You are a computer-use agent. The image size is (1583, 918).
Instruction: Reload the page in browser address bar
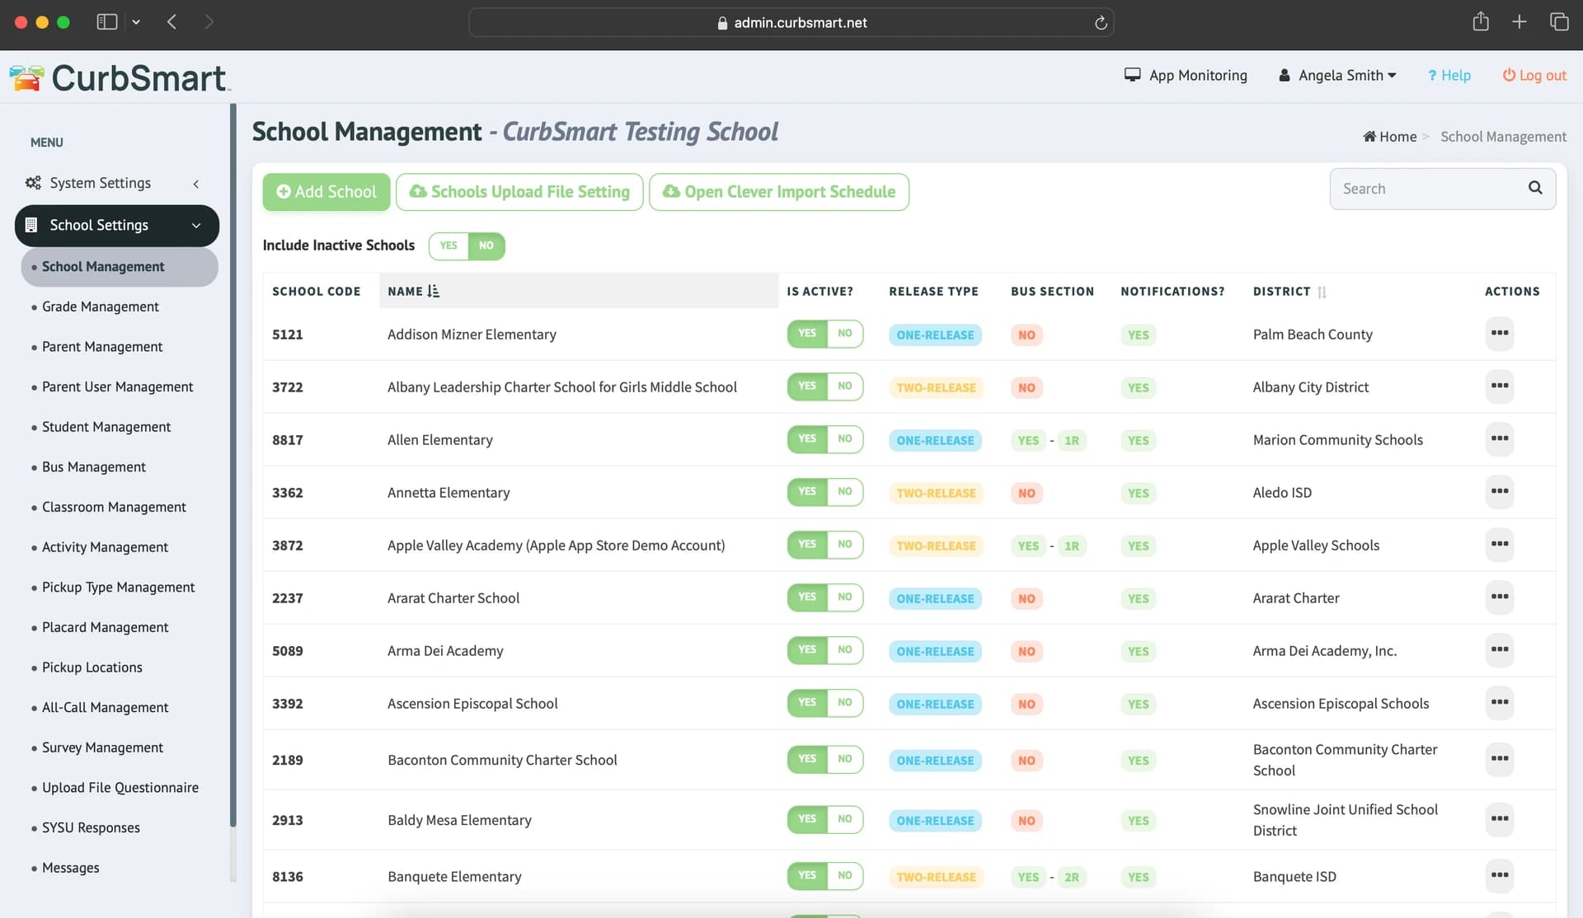(x=1100, y=23)
